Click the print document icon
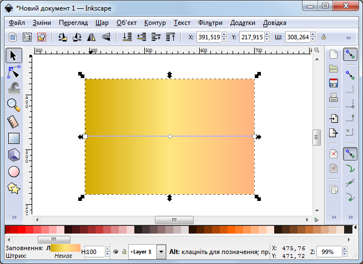Image resolution: width=363 pixels, height=264 pixels. (334, 98)
